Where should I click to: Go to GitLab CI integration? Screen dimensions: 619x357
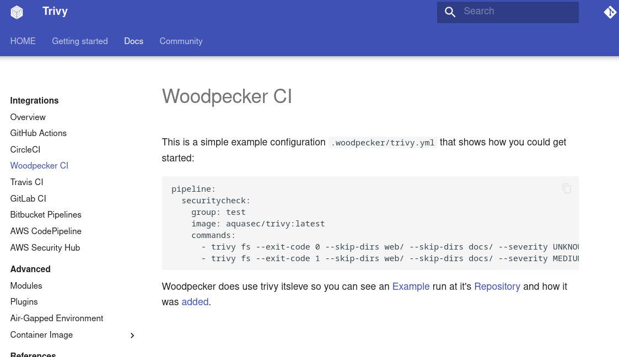28,198
